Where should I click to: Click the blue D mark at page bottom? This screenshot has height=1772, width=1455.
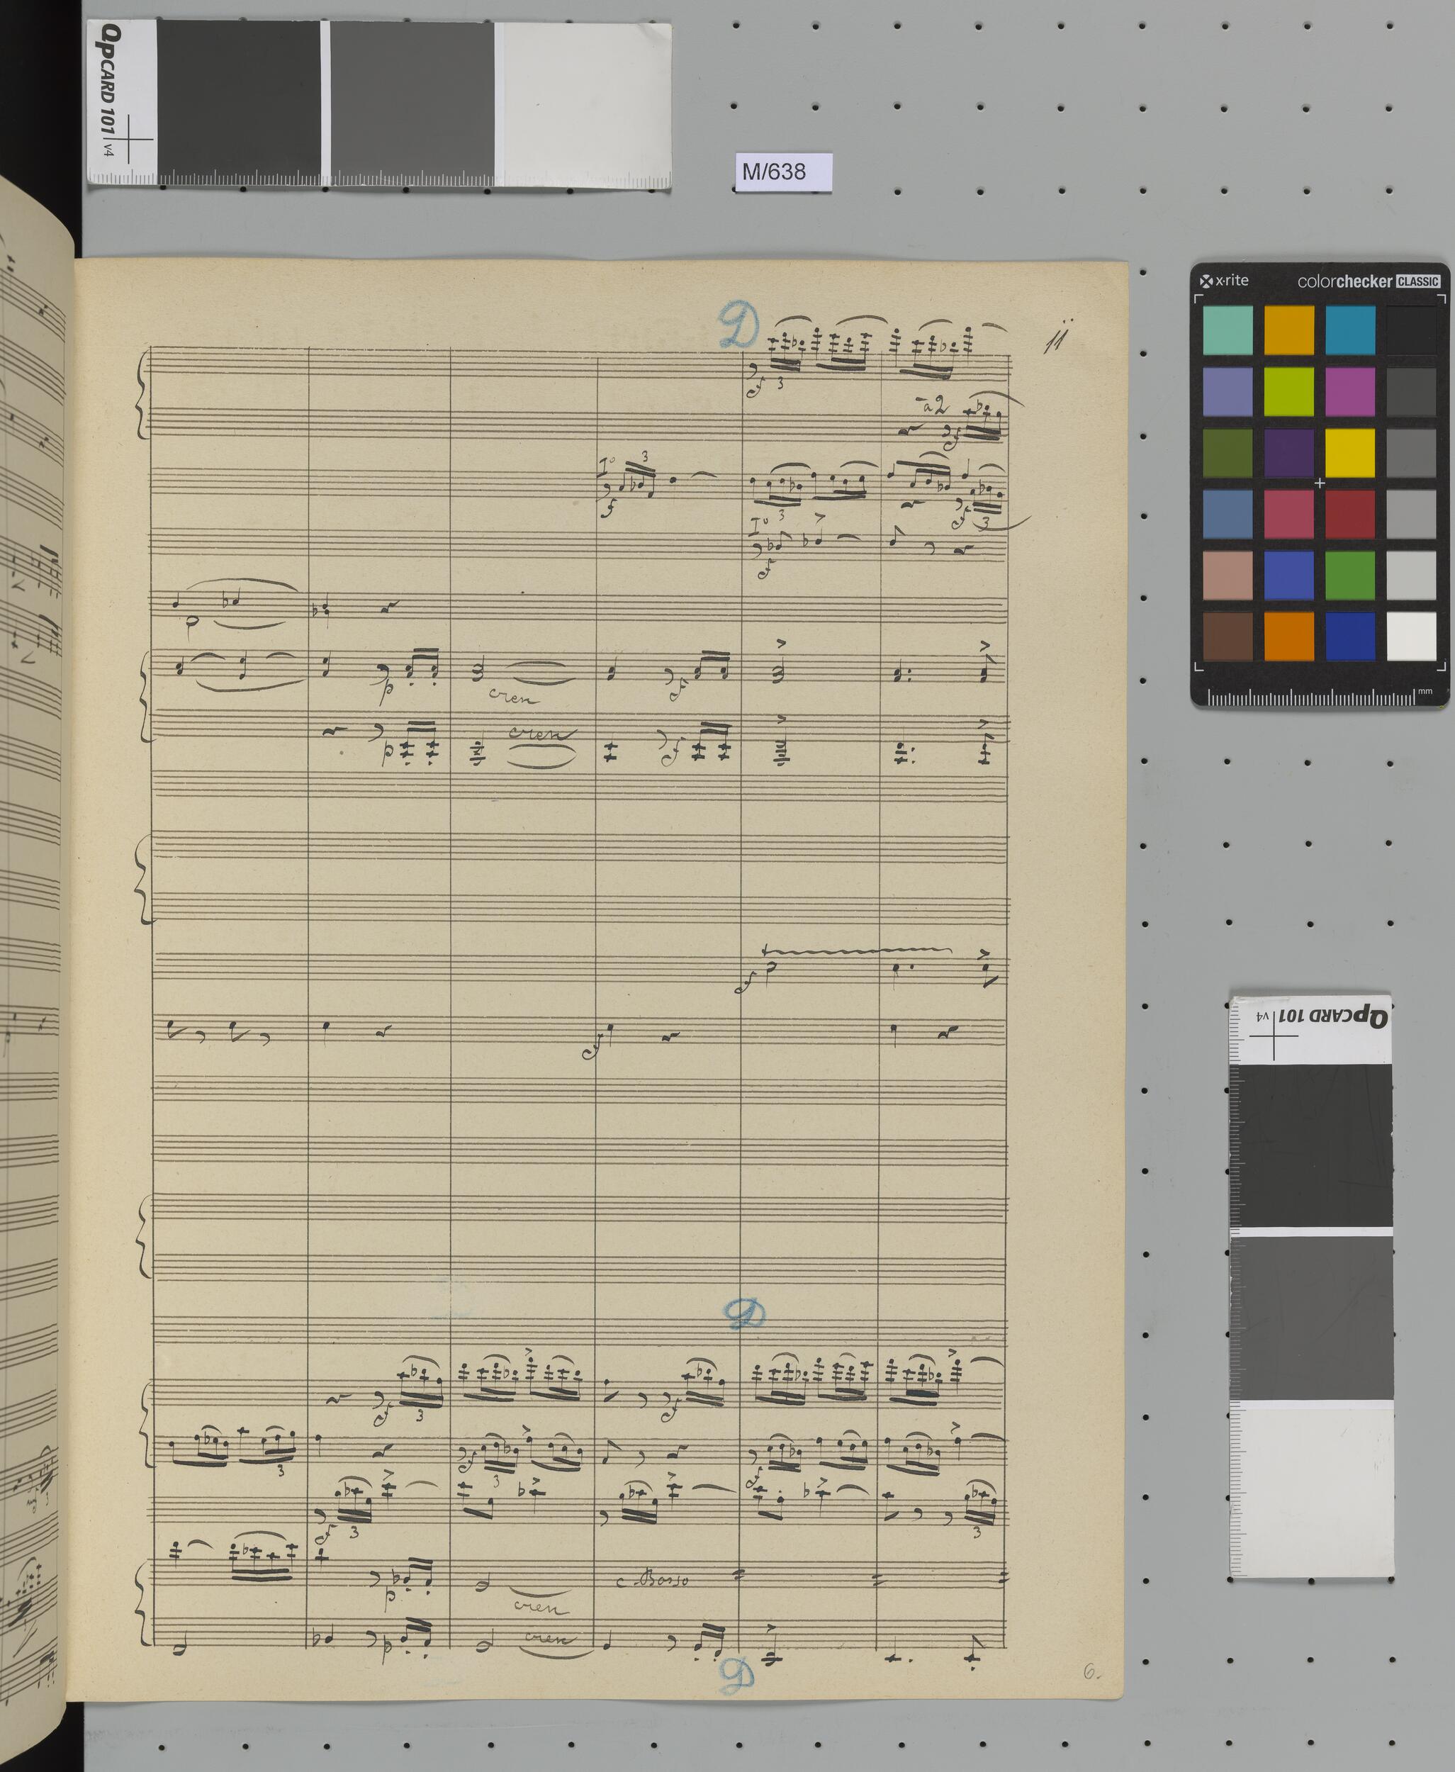pos(737,1675)
